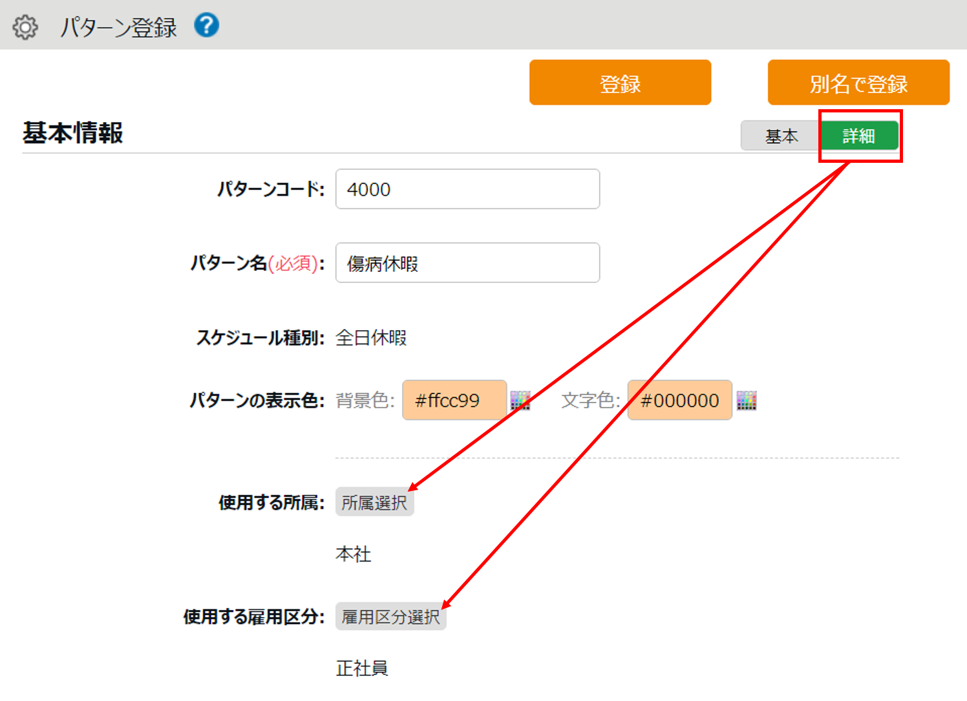Click the orange 登録 button
967x701 pixels.
[x=620, y=83]
